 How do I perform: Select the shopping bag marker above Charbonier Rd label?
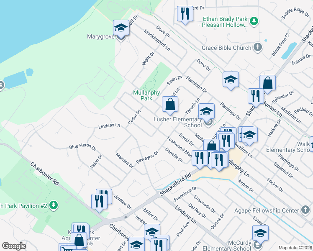[79, 241]
